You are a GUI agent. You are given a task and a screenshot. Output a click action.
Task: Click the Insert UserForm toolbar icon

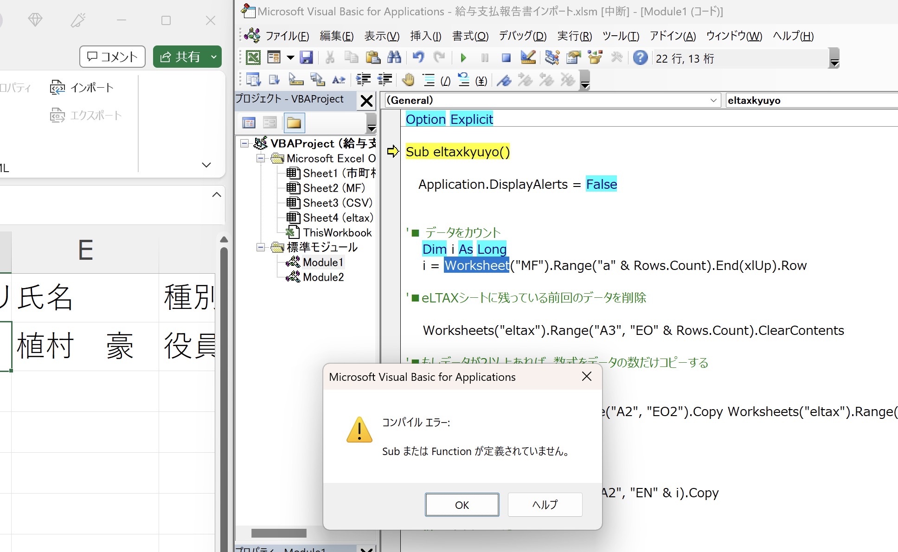(274, 58)
